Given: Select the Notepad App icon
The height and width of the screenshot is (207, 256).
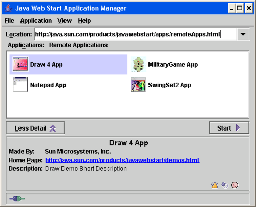Looking at the screenshot, I should 20,85.
